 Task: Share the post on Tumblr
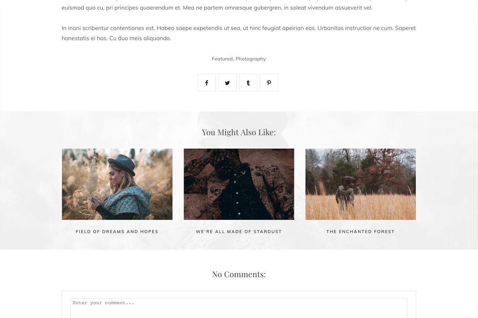(248, 83)
